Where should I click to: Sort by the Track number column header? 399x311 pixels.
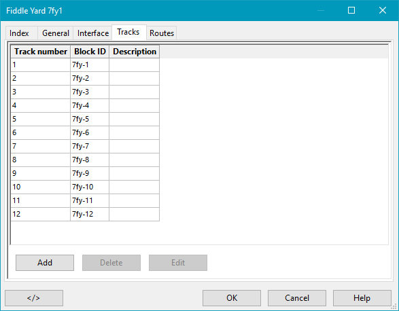[41, 52]
